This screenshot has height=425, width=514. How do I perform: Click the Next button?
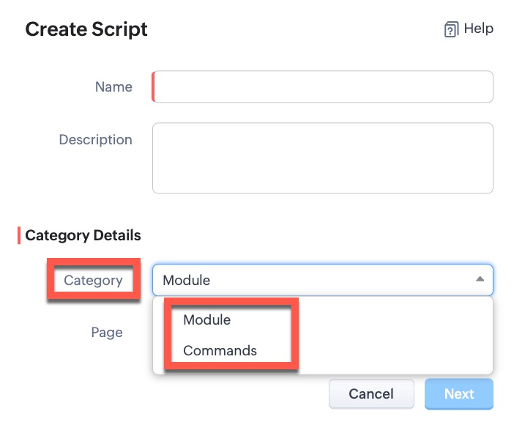pos(459,393)
